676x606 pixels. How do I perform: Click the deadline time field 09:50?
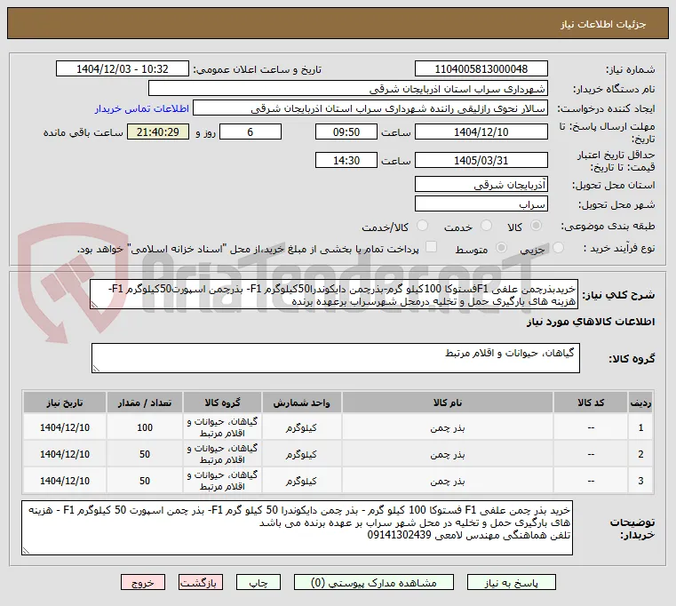[346, 132]
